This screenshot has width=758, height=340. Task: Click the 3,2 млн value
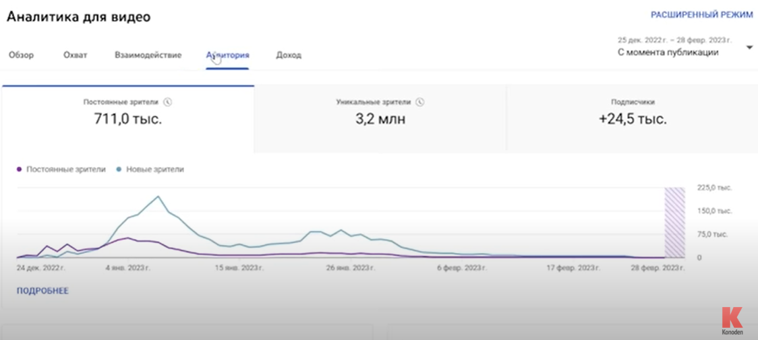point(380,119)
